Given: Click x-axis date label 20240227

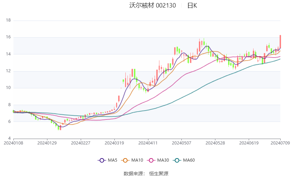Looking at the screenshot, I should [81, 143].
